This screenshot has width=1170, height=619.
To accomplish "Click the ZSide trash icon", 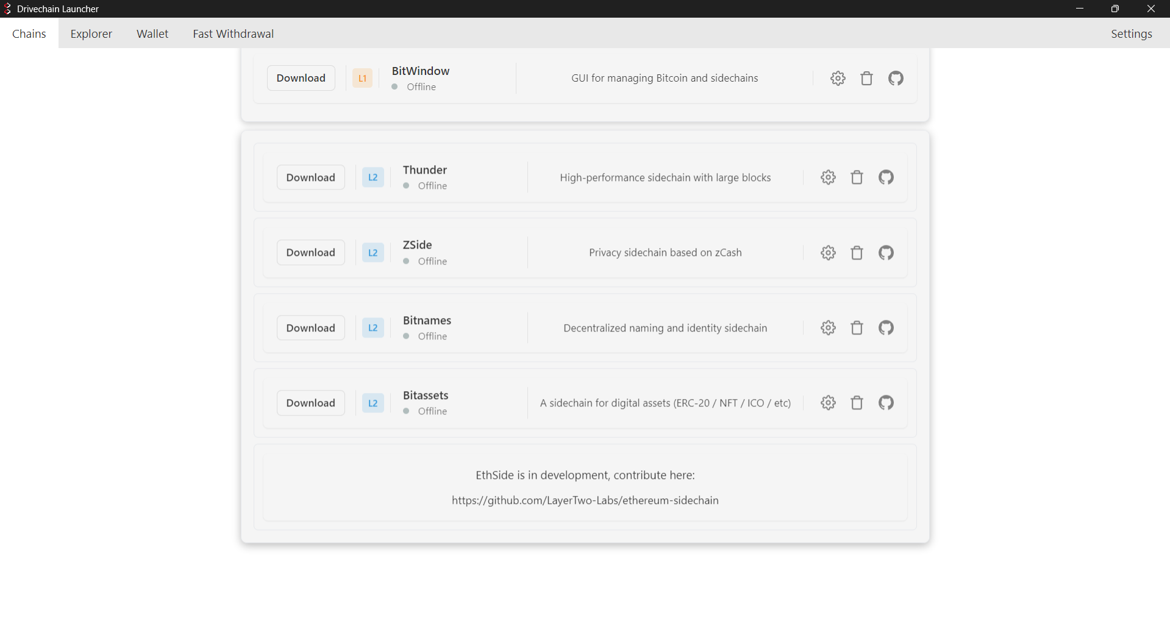I will coord(857,253).
